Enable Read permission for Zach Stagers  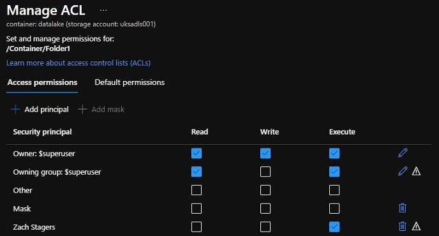197,227
